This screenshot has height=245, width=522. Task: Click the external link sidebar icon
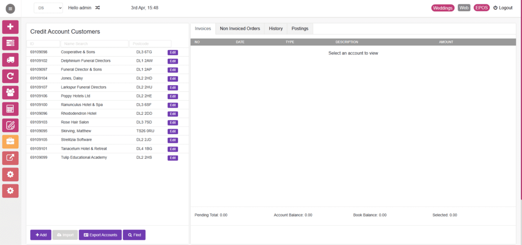[10, 158]
